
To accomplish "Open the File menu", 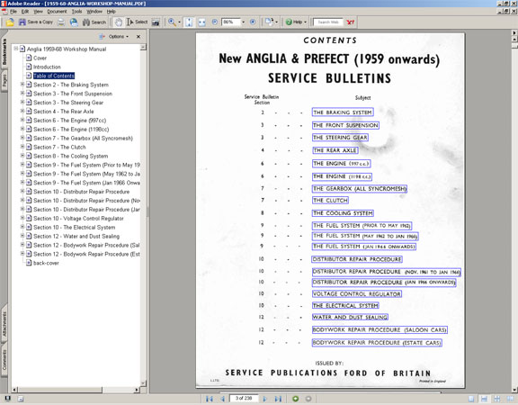I will 13,12.
